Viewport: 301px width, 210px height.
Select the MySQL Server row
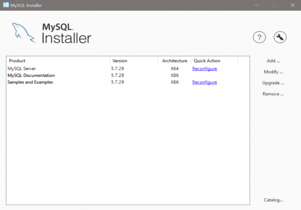(x=128, y=68)
